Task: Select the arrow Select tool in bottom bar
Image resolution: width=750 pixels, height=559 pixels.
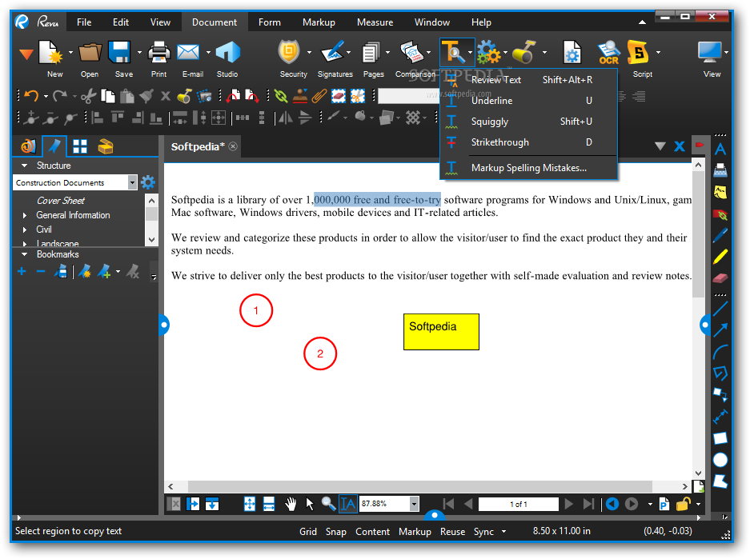Action: click(x=310, y=504)
